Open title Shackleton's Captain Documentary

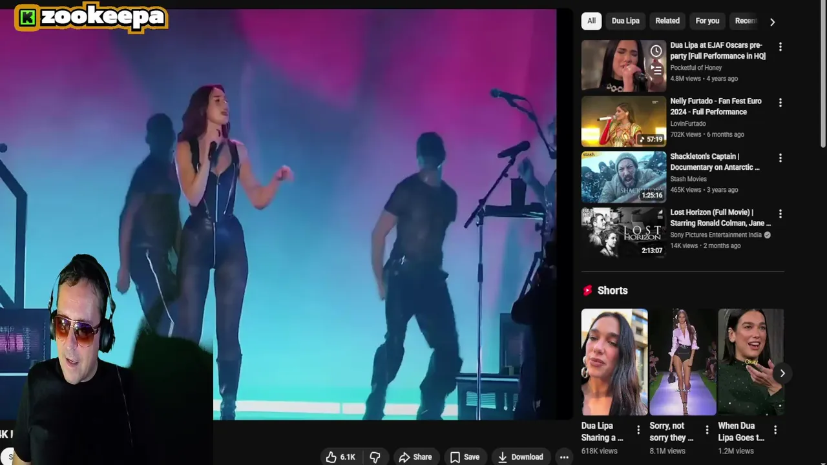pyautogui.click(x=715, y=161)
